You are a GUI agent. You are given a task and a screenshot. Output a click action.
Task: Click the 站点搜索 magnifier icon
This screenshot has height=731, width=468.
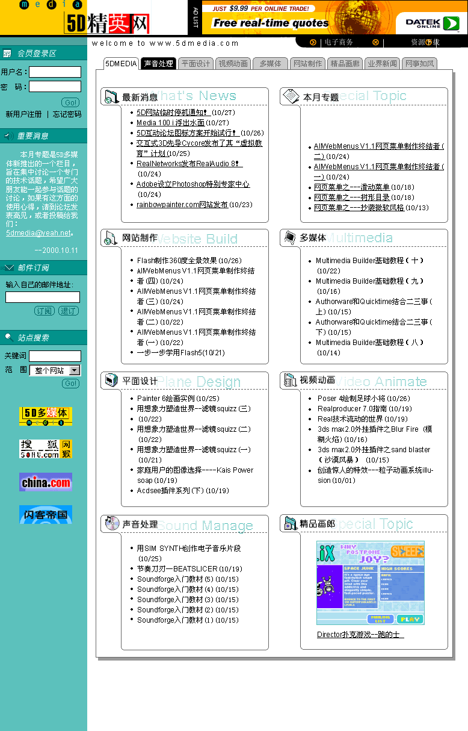coord(8,337)
